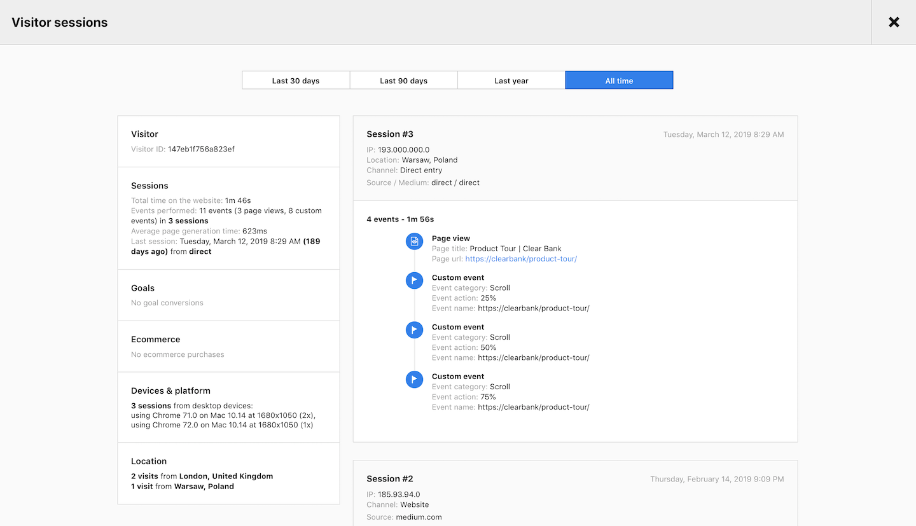The height and width of the screenshot is (526, 916).
Task: Click total time value 1m 46s
Action: point(238,201)
